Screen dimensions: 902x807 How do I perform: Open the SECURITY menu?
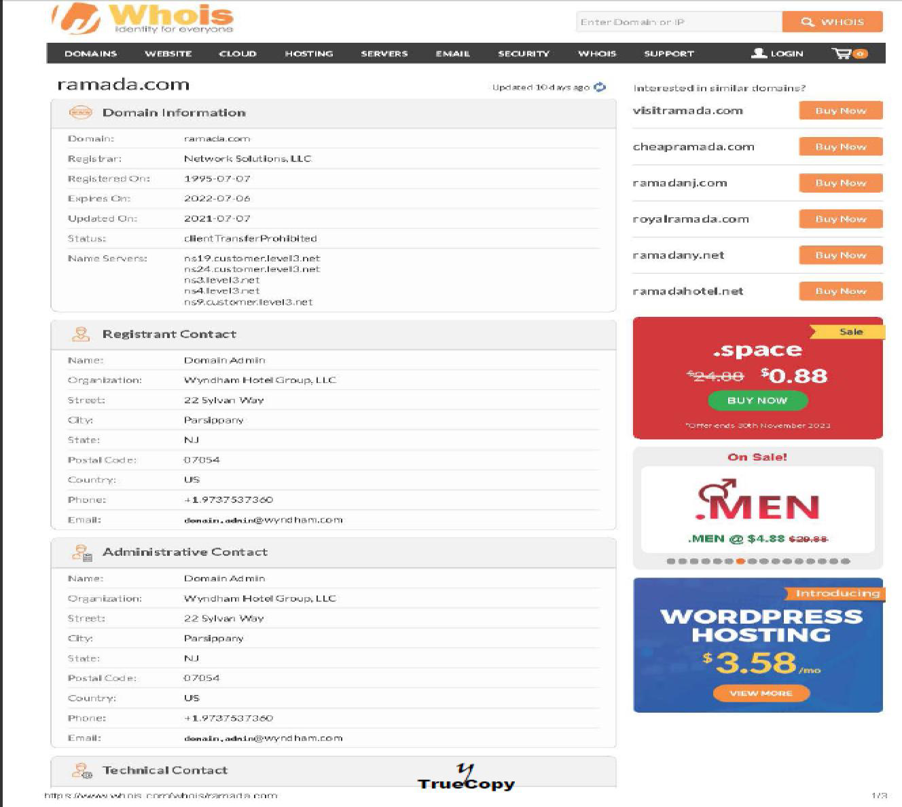click(524, 54)
